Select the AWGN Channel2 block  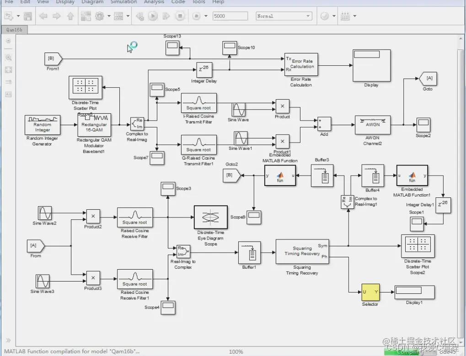point(373,125)
